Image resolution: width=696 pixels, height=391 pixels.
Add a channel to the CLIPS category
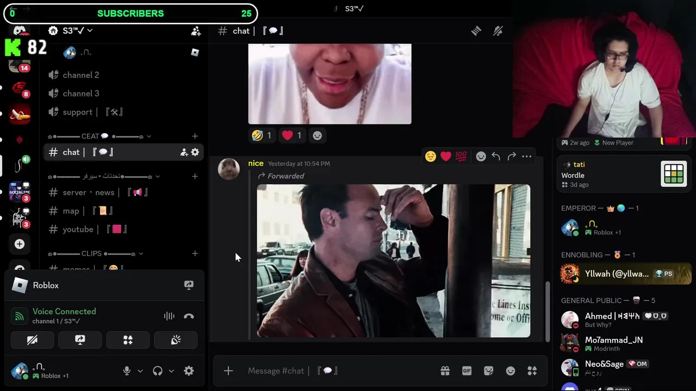point(195,254)
